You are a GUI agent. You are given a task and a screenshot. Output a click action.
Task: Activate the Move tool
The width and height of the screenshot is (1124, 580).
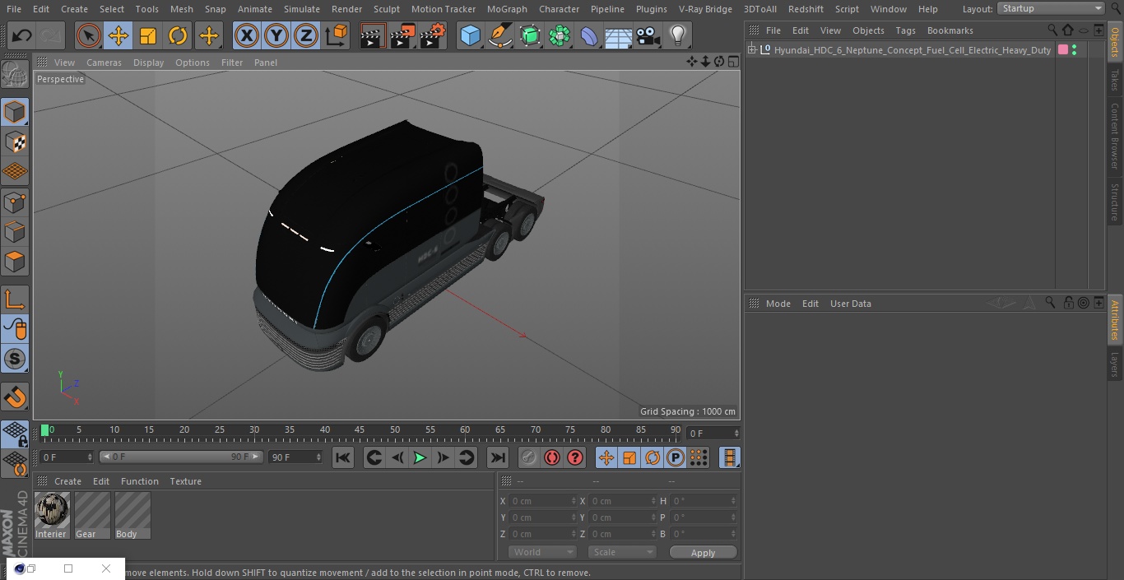tap(118, 35)
